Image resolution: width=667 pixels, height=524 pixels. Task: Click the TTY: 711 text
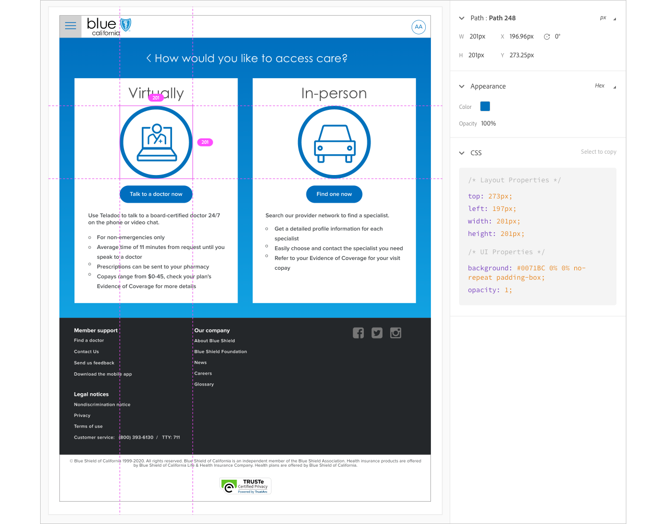[x=171, y=438]
